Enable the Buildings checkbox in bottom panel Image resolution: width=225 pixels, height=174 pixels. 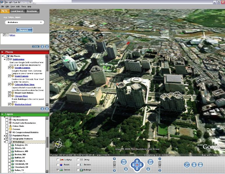[x=78, y=170]
